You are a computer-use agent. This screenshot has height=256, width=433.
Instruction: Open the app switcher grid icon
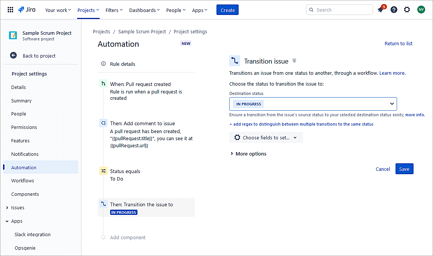10,10
